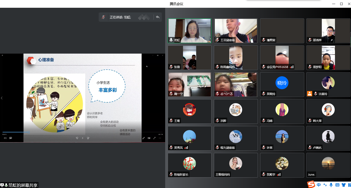Click 许苗's avatar
The width and height of the screenshot is (351, 188).
pos(282,137)
